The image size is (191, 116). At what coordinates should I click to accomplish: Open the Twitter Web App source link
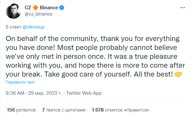(84, 93)
